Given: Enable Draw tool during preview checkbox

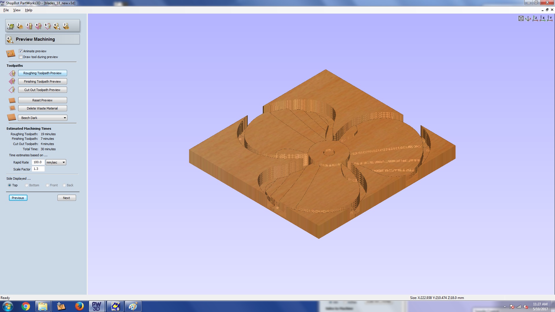Looking at the screenshot, I should pyautogui.click(x=21, y=57).
